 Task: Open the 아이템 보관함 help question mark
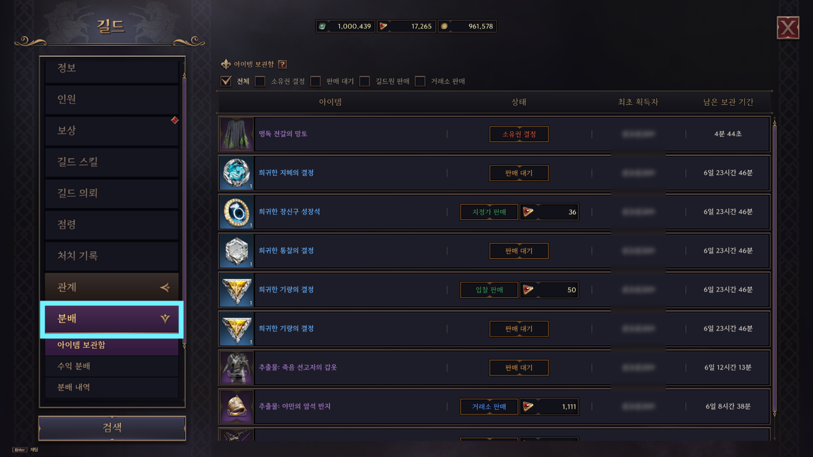(x=282, y=65)
